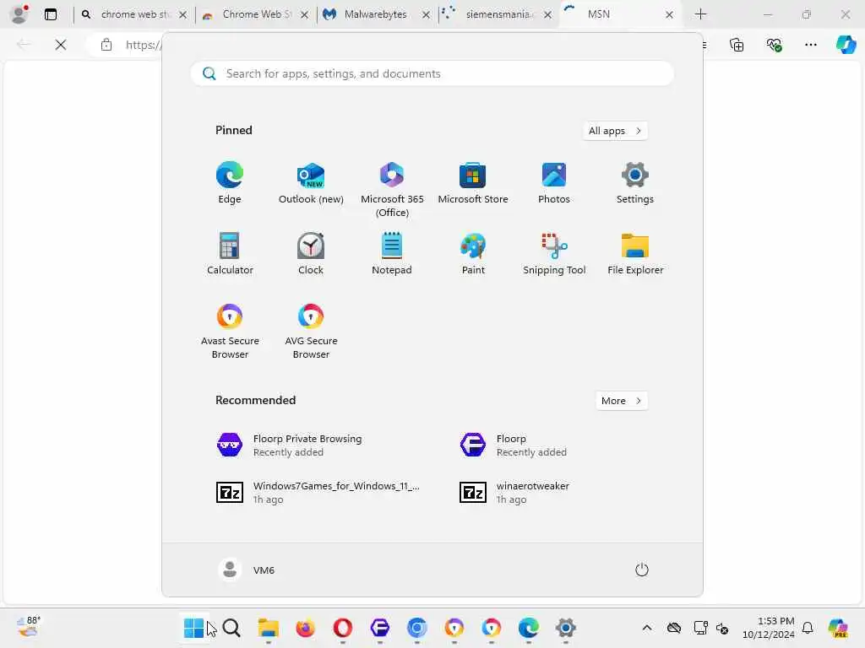Open taskbar Search magnifier

(231, 628)
